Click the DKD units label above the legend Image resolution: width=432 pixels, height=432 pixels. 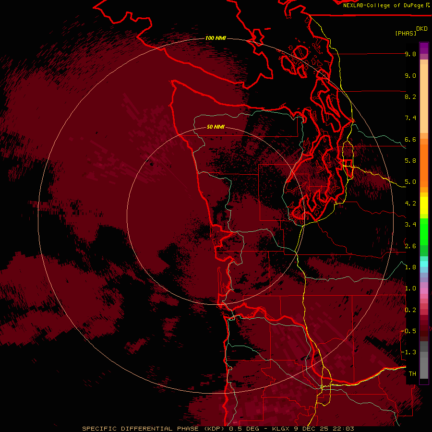[422, 29]
